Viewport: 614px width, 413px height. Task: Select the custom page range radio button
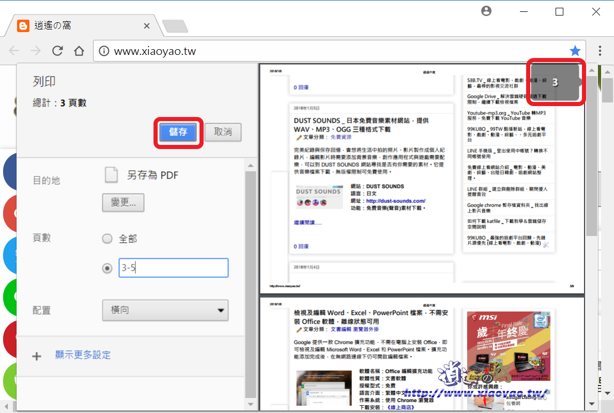[107, 268]
